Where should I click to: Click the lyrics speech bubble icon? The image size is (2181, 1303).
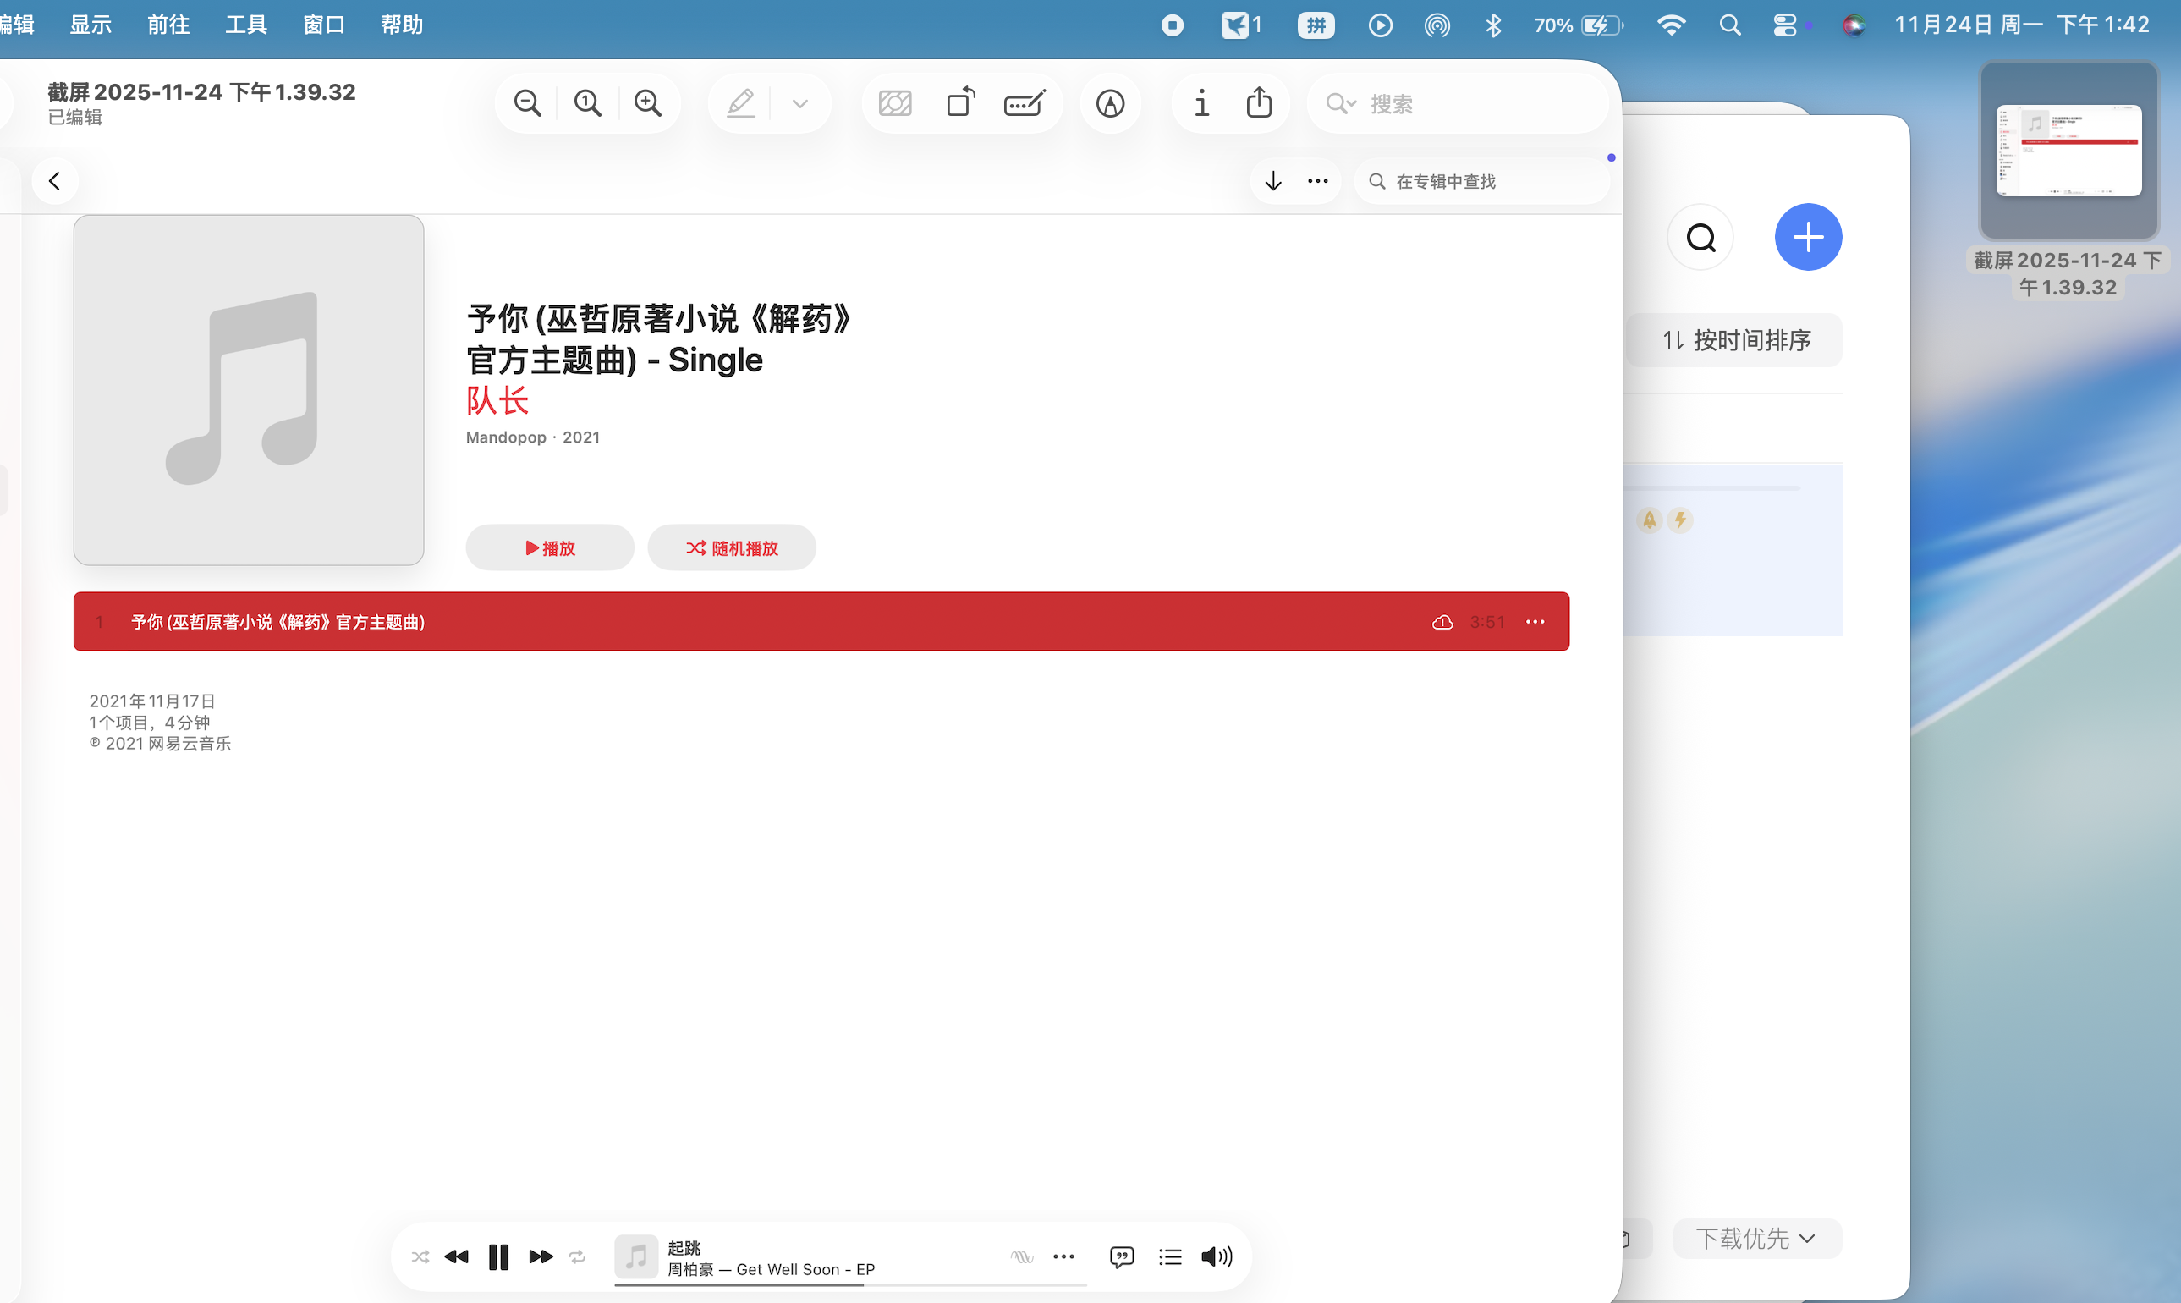click(1122, 1256)
